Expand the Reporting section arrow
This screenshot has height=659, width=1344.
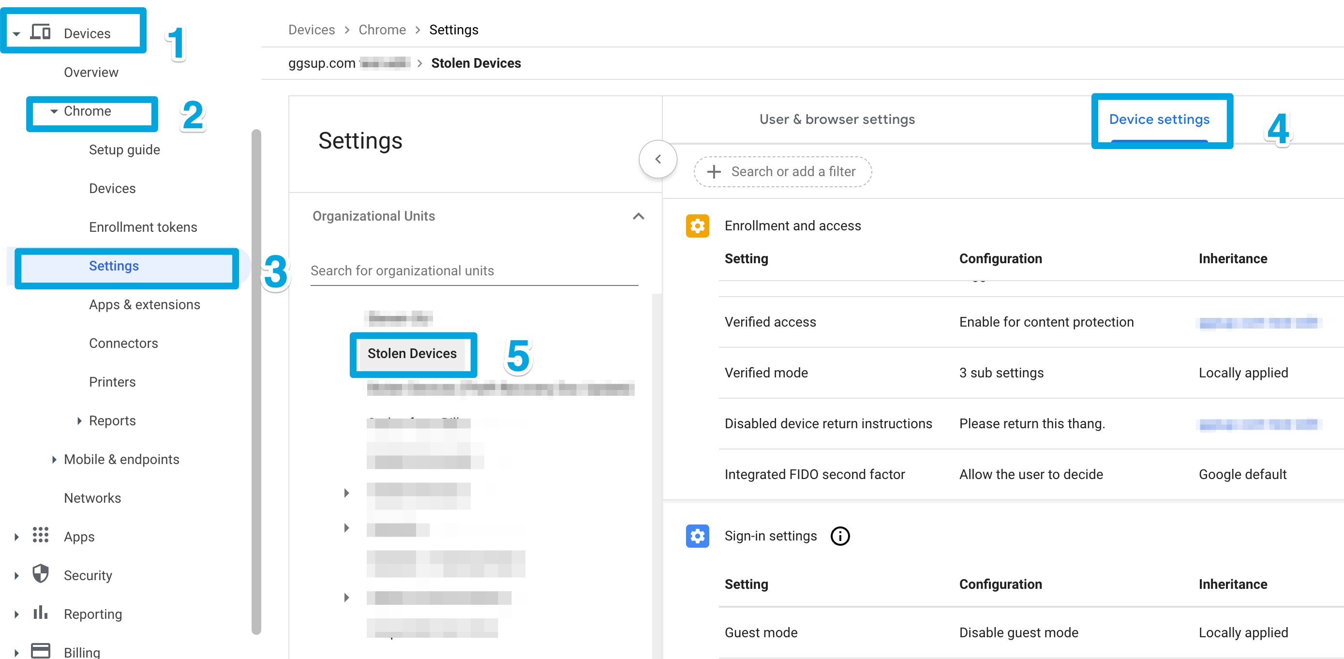16,614
